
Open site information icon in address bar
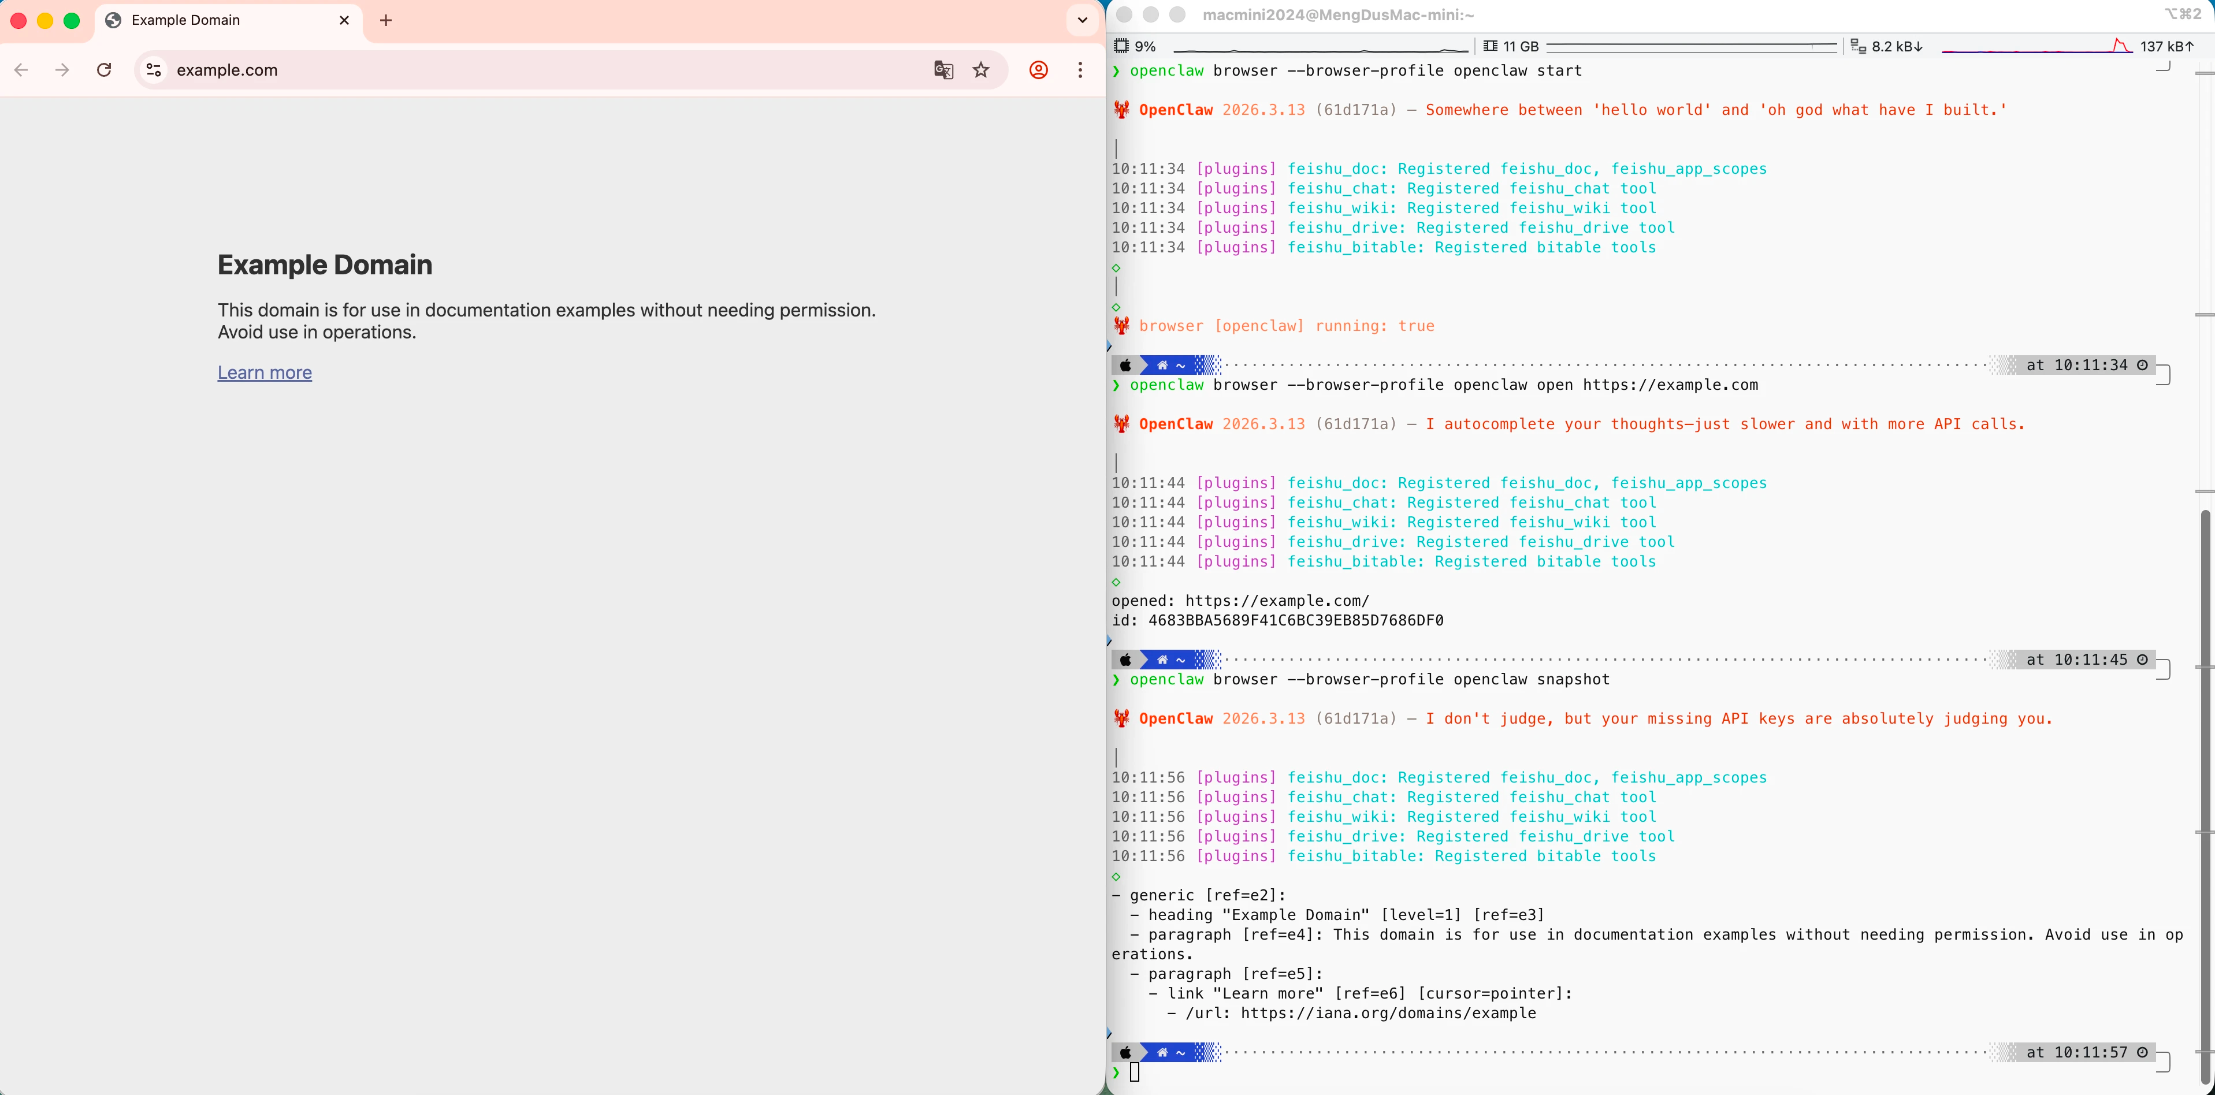coord(154,70)
